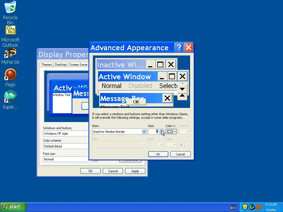Toggle the disabled Bold font button
This screenshot has height=212, width=283.
click(x=182, y=145)
